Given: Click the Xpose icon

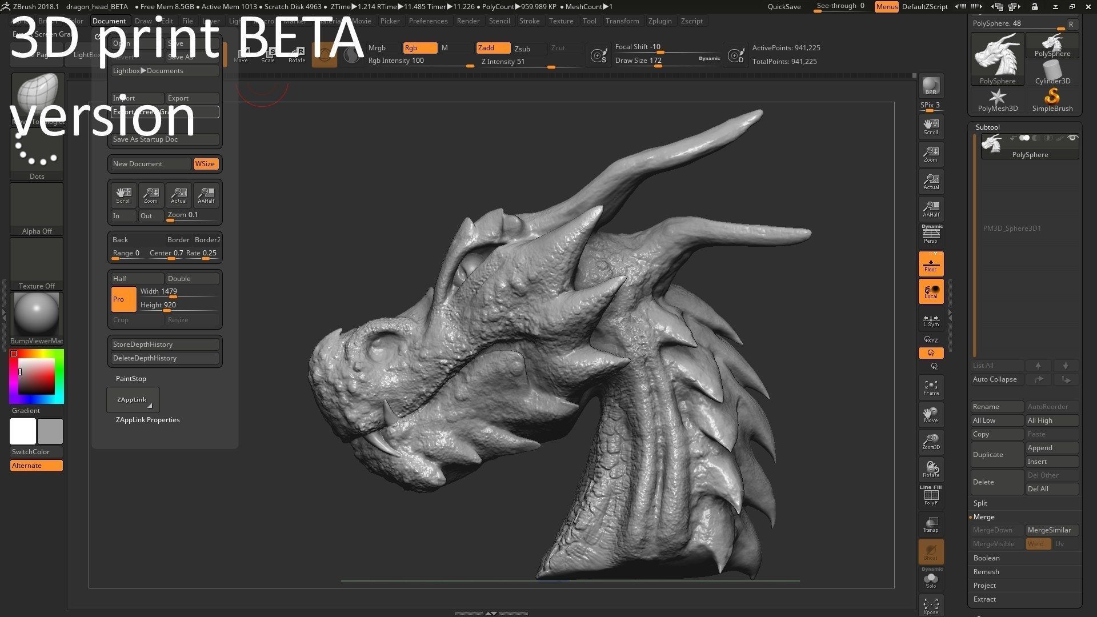Looking at the screenshot, I should [931, 606].
